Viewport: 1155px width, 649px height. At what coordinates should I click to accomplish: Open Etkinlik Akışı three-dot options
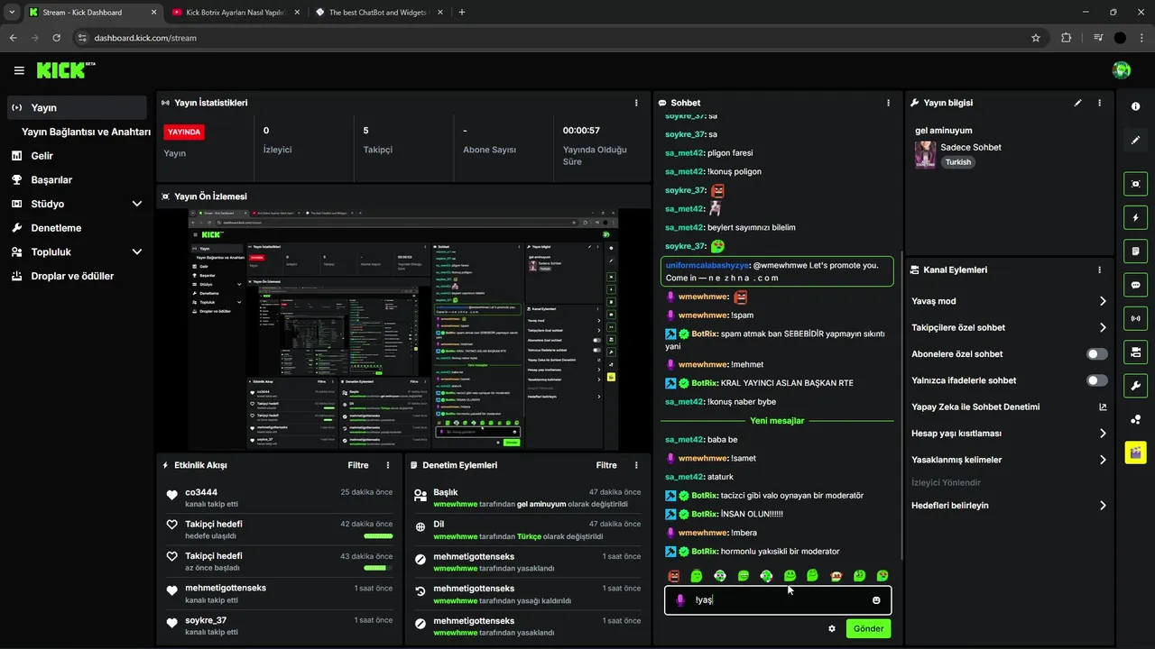[388, 465]
